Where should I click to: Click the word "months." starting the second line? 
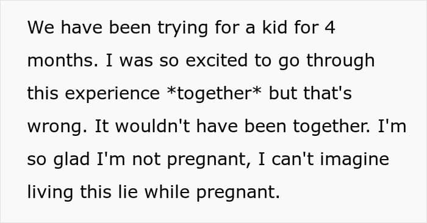(63, 60)
